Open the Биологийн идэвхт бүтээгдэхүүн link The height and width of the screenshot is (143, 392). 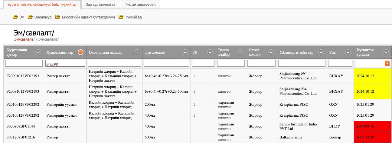pos(88,17)
